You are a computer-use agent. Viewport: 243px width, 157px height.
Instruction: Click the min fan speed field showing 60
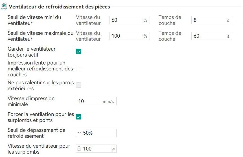tap(130, 20)
